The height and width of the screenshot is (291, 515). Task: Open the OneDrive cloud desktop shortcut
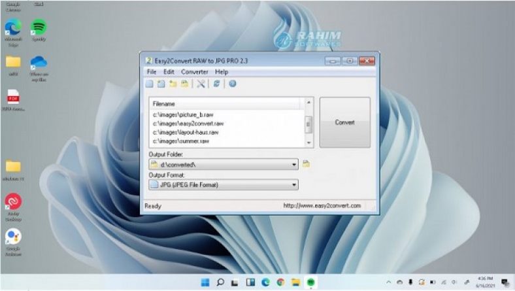[x=39, y=69]
